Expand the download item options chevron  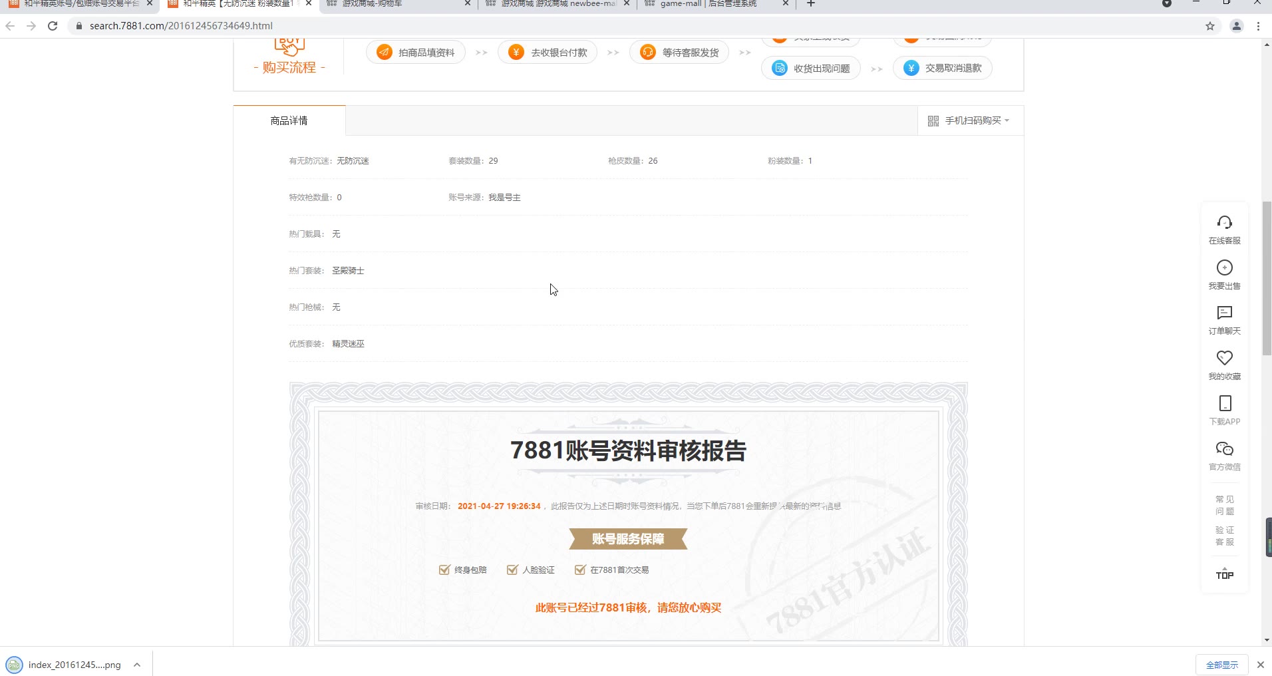pos(136,665)
